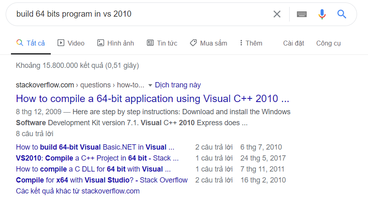368x200 pixels.
Task: Clear the search box with the X icon
Action: [x=277, y=14]
